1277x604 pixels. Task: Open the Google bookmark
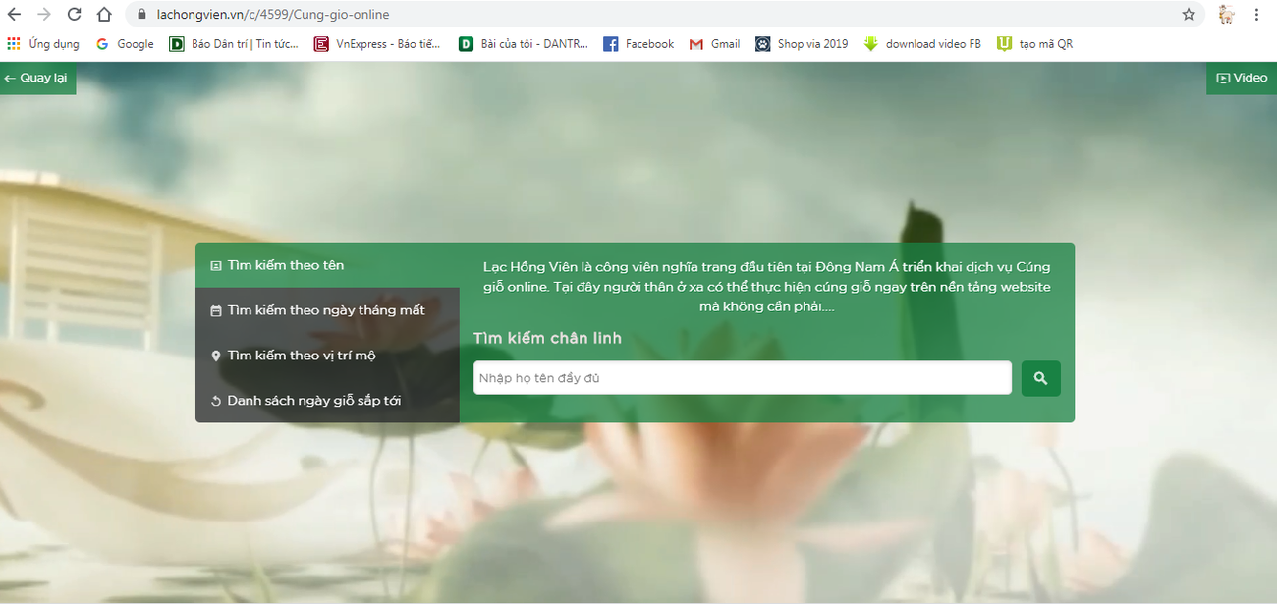point(125,44)
